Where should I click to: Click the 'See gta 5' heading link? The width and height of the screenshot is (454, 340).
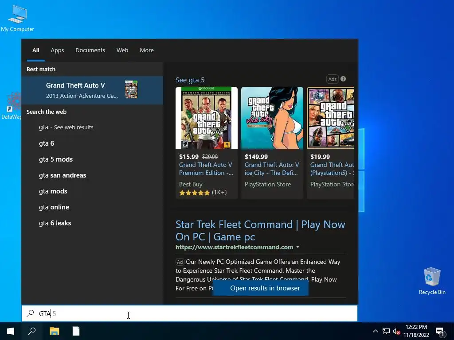(x=190, y=80)
